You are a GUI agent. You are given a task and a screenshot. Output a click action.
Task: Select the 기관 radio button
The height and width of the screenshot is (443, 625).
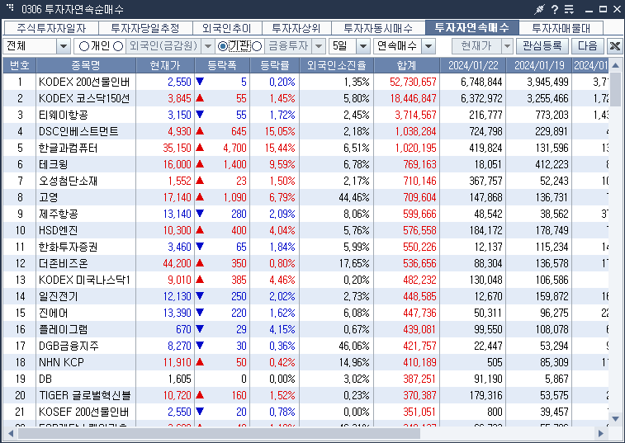[x=223, y=46]
